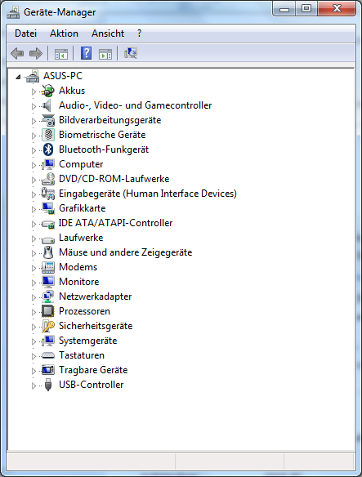Screen dimensions: 362x477
Task: Click the Bluetooth-Funkgerät icon
Action: pos(48,149)
